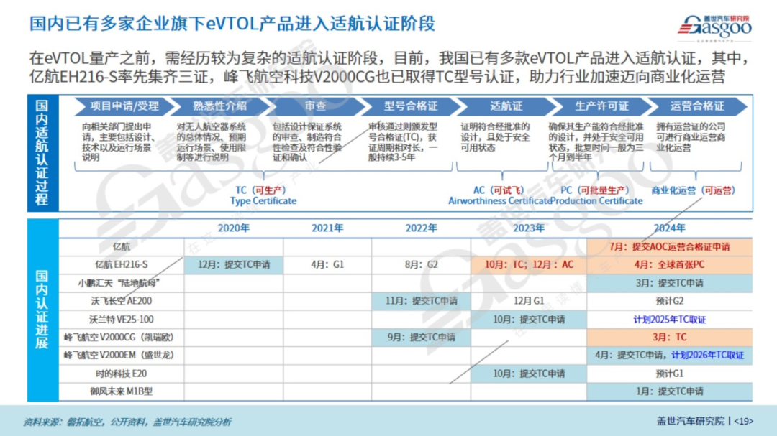Click the cell 8月：G2
This screenshot has width=777, height=436.
click(x=421, y=265)
